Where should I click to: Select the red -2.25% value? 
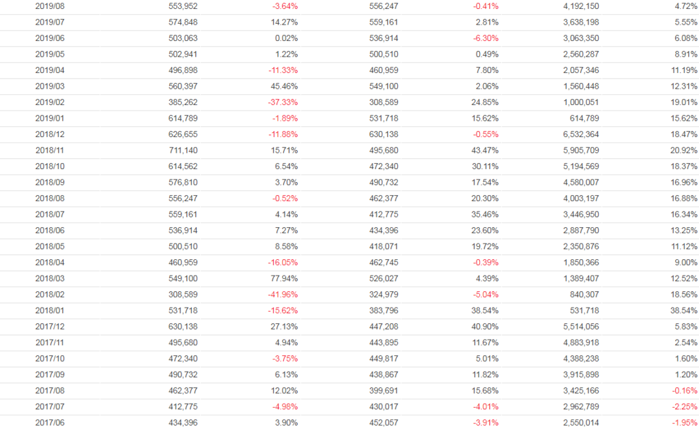tap(683, 407)
